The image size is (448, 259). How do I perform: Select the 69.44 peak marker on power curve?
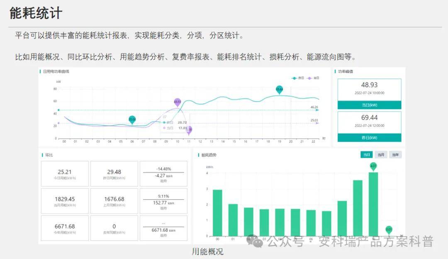pyautogui.click(x=280, y=89)
